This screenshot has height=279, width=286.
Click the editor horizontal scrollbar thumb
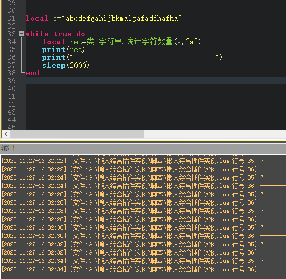click(x=77, y=134)
